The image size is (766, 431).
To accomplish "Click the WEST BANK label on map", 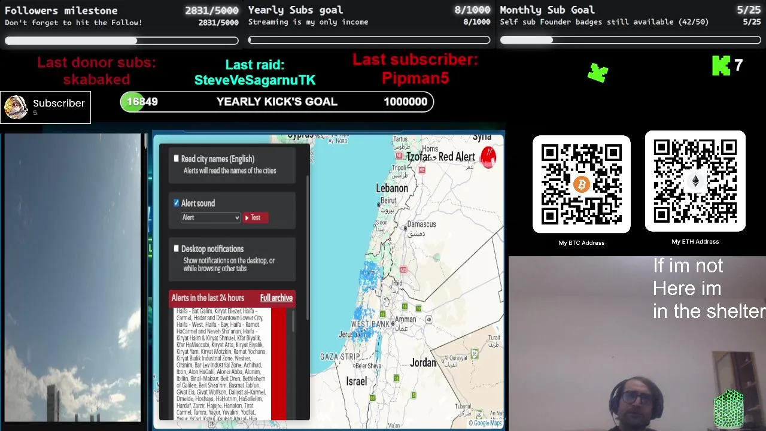I will 370,324.
